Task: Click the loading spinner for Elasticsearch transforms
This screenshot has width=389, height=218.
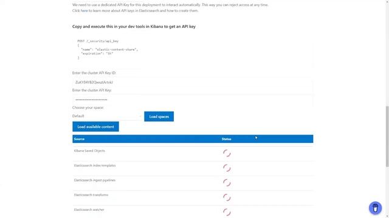Action: [227, 197]
